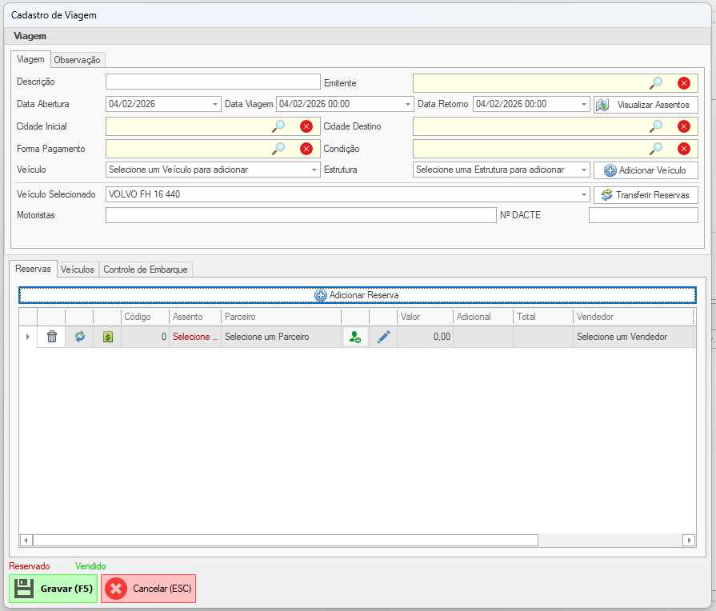Click the blue pencil edit icon
The image size is (716, 611).
pyautogui.click(x=383, y=337)
